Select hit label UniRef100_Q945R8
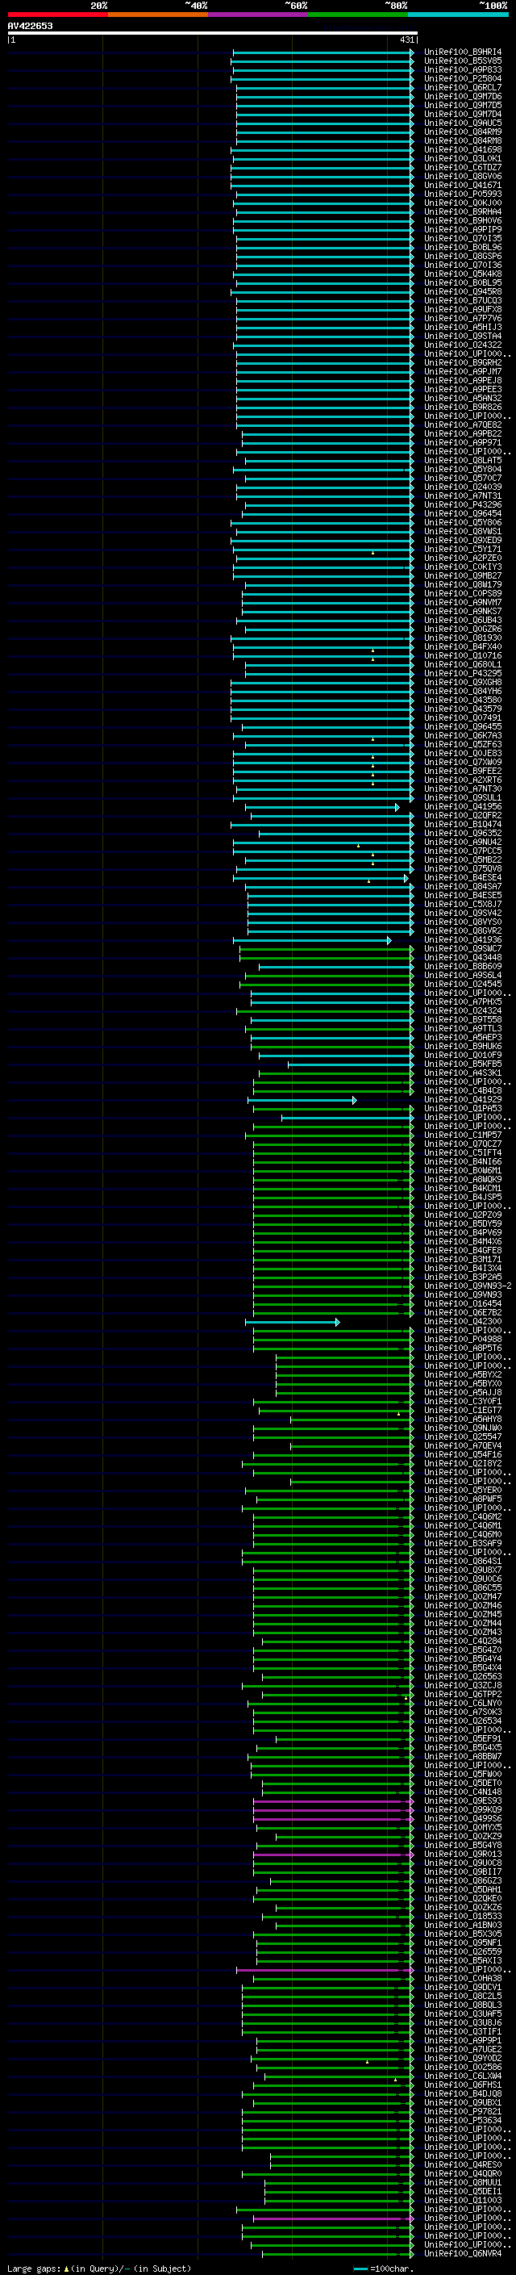Screen dimensions: 516x2275 [462, 291]
